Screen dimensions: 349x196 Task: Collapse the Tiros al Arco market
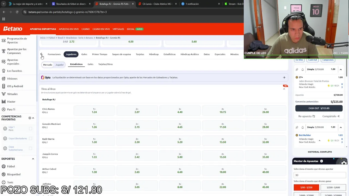coord(284,89)
